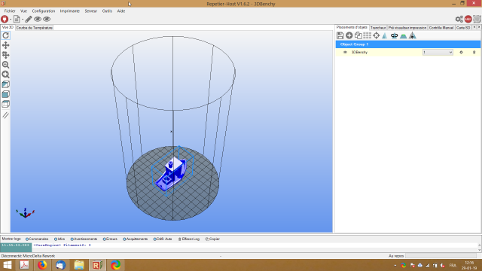Click the red emergency stop button

[468, 19]
